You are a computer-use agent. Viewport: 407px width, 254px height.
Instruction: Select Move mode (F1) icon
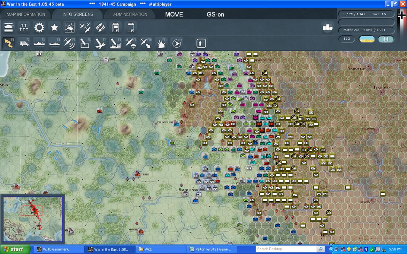pos(9,43)
